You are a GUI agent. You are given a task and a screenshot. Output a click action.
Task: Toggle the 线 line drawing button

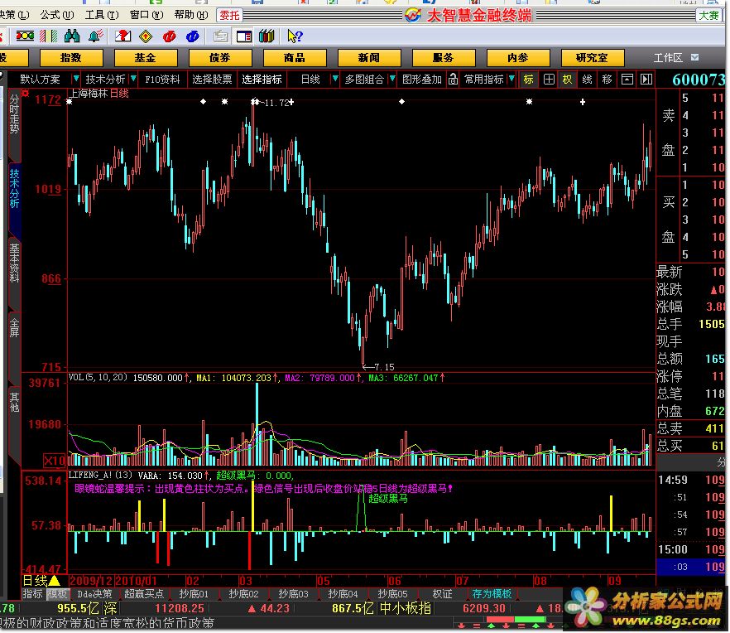pos(587,80)
